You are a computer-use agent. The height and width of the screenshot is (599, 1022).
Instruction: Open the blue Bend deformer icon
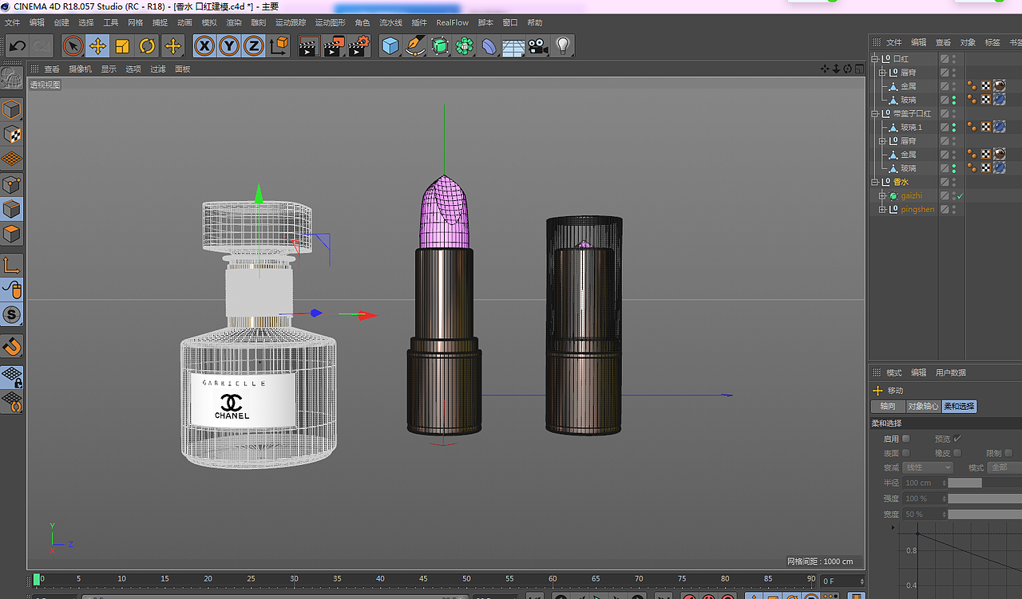pos(489,46)
